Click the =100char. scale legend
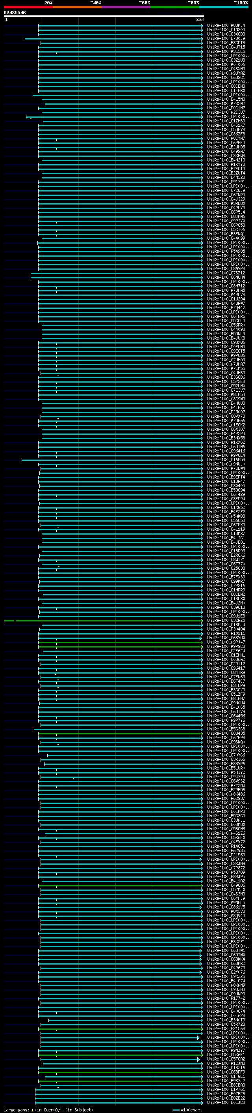Screen dimensions: 252x1113 [187, 1109]
